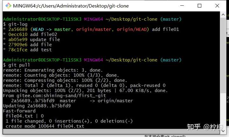Click the '$ git pull' command line
Screen dimensions: 229x137
pyautogui.click(x=16, y=65)
